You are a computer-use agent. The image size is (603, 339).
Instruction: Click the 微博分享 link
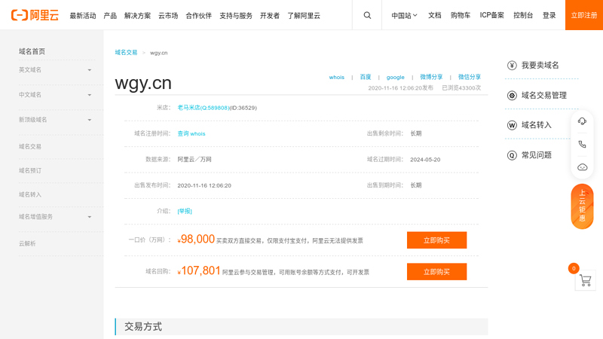tap(431, 77)
